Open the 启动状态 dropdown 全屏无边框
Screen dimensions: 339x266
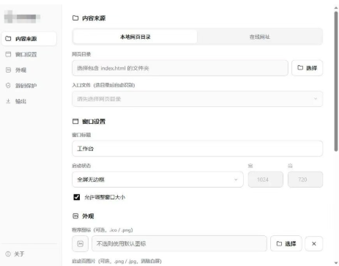point(157,180)
